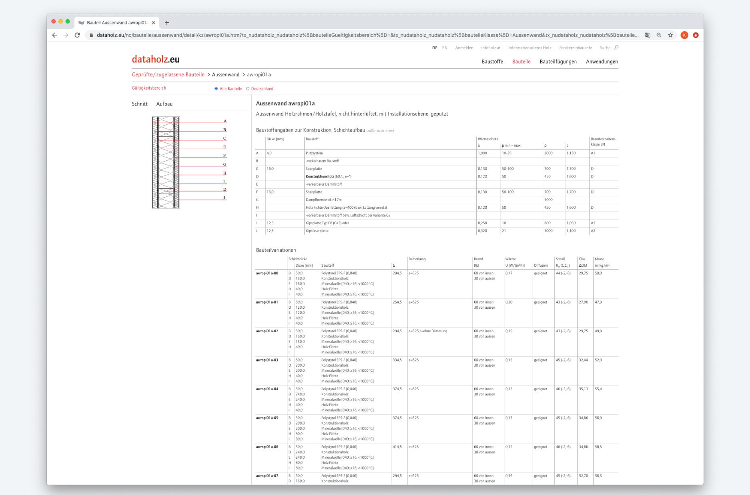
Task: Select the Deutschland radio button
Action: click(x=248, y=89)
